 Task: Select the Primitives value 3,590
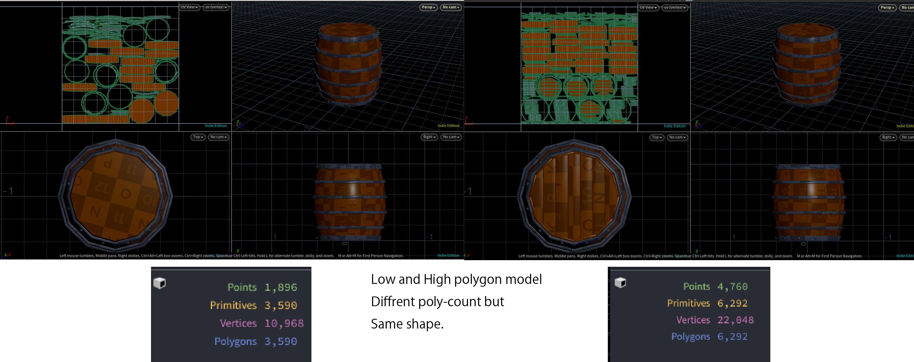click(x=281, y=305)
